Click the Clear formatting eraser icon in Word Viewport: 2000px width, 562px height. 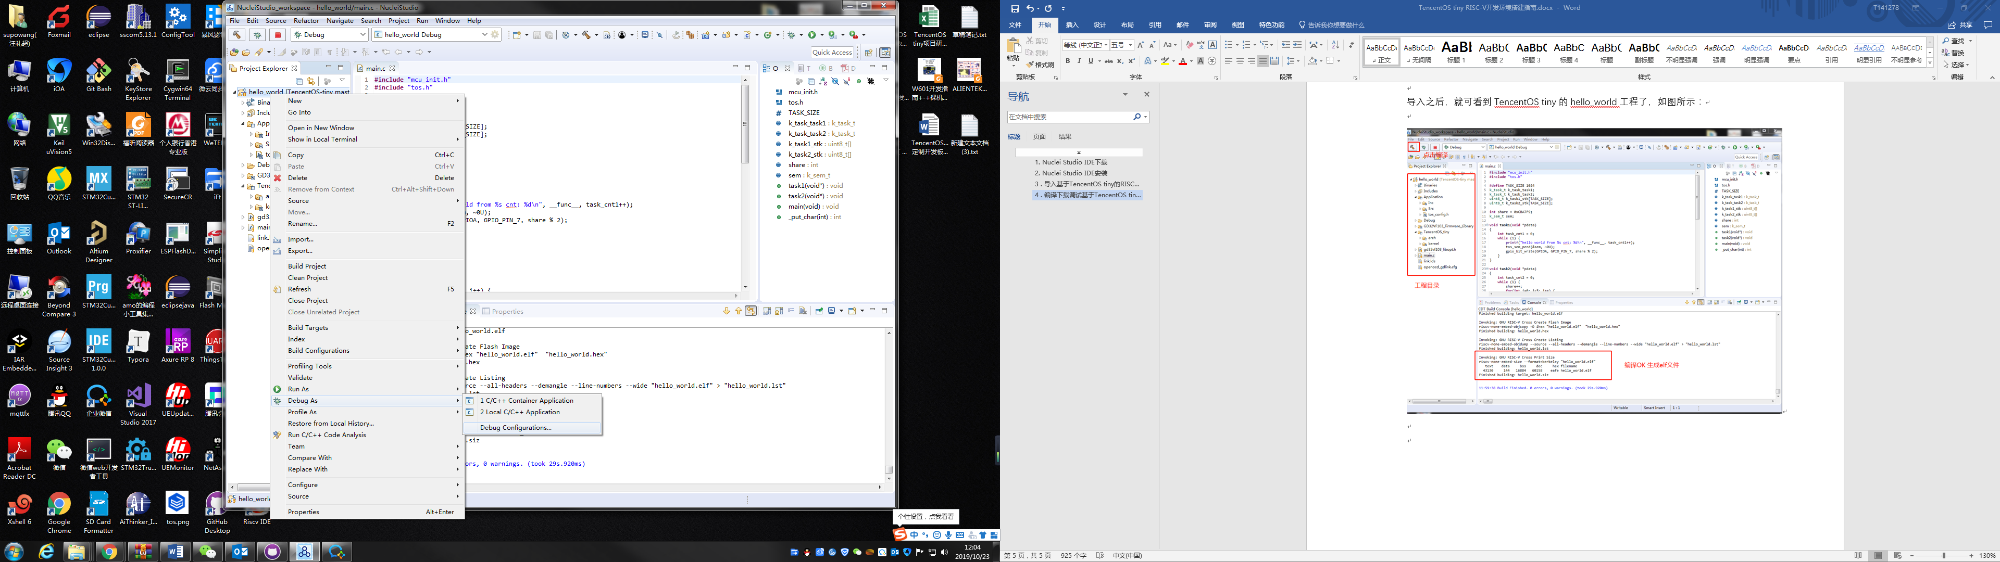[x=1190, y=45]
